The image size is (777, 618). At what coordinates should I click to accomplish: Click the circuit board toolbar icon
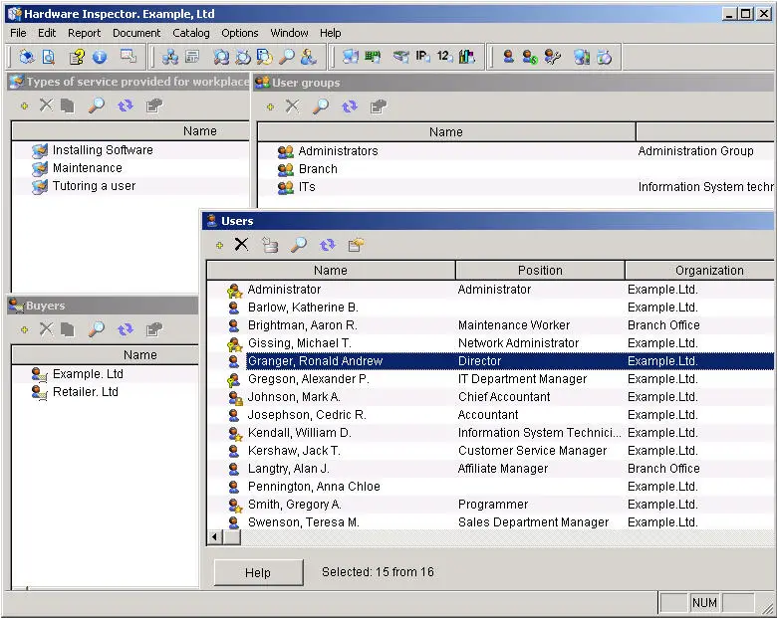point(373,57)
